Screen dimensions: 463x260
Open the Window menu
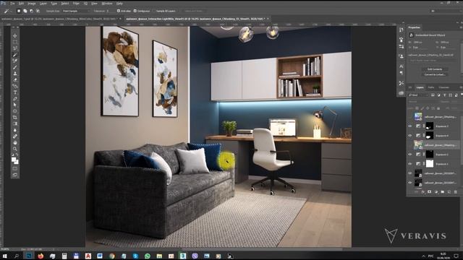(x=106, y=3)
